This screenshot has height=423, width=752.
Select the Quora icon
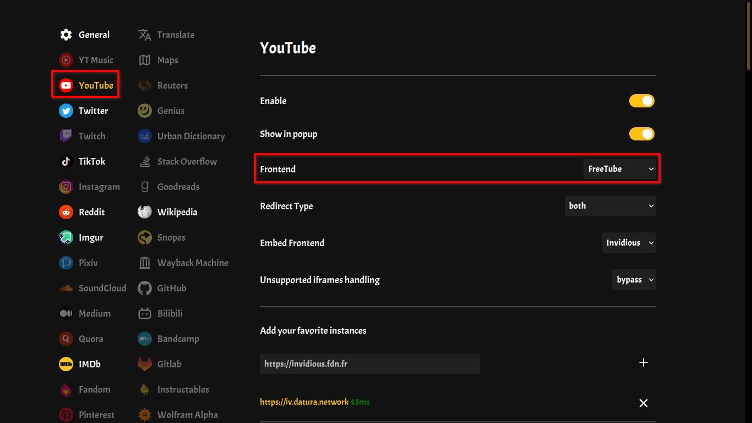point(66,339)
